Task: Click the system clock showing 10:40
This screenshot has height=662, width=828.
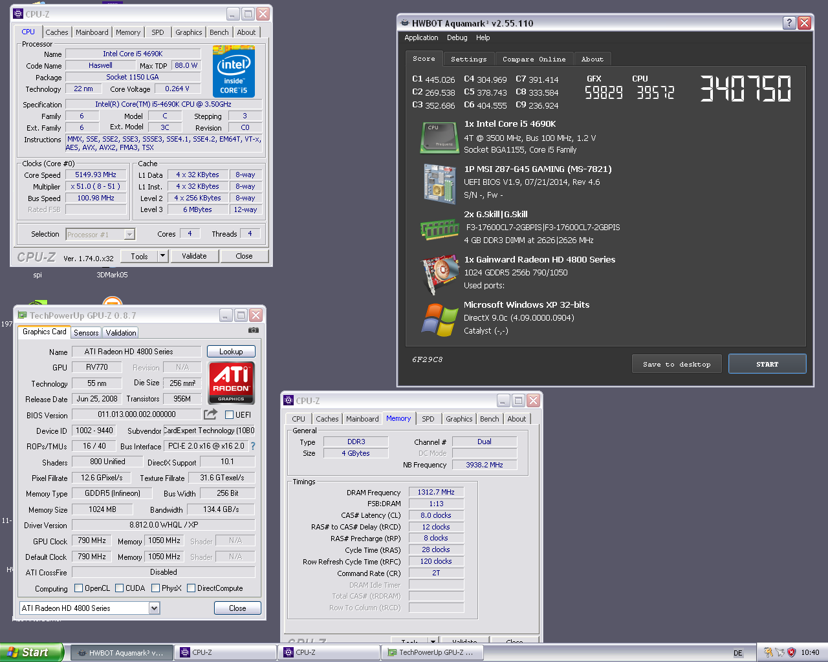Action: pos(810,653)
